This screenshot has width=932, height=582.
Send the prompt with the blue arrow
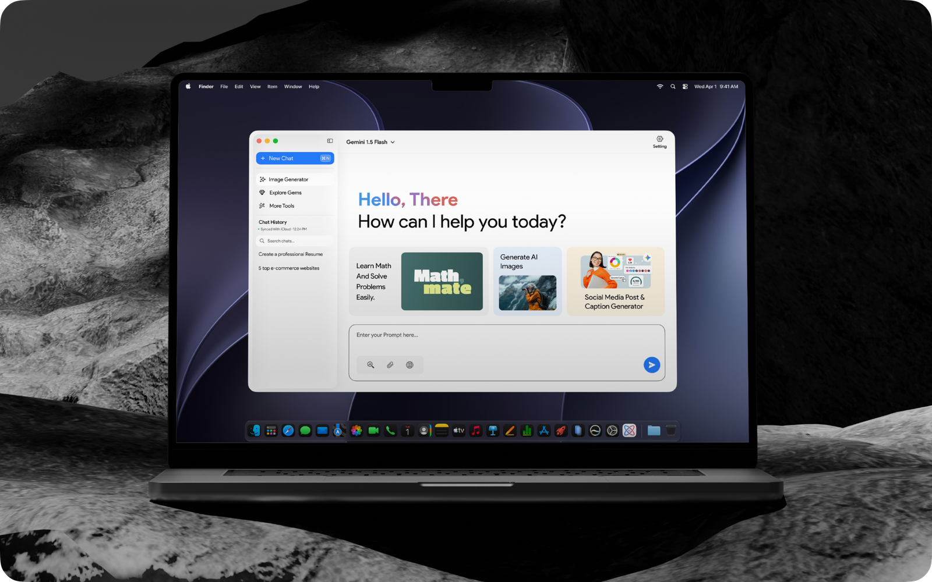click(x=652, y=365)
